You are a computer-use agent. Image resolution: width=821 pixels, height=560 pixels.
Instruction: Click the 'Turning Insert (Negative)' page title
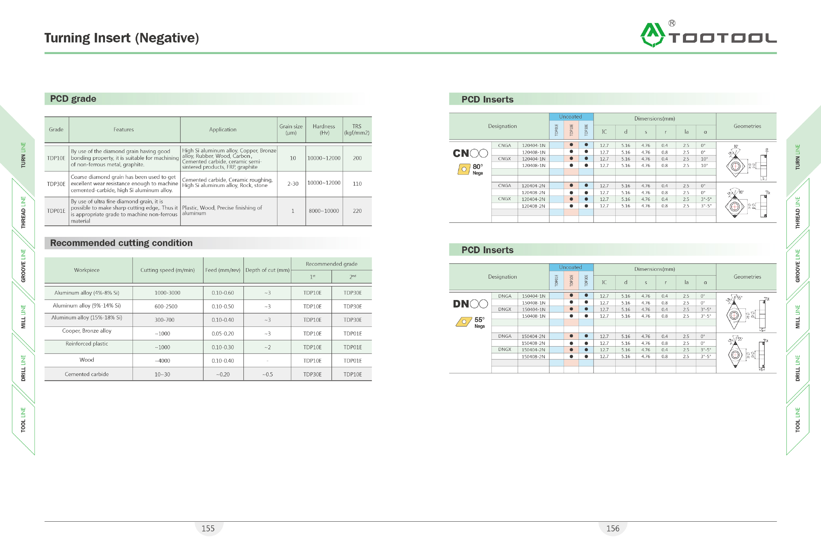(121, 38)
